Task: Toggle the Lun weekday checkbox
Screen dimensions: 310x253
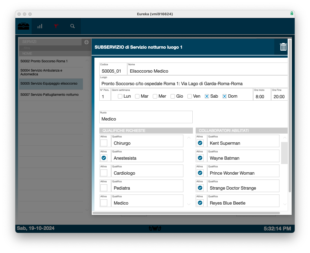Action: [x=120, y=96]
